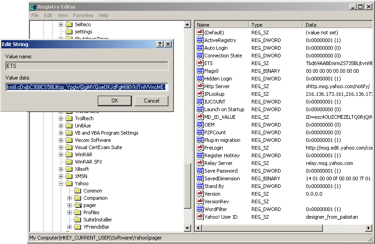Click the Data column header
Image resolution: width=375 pixels, height=244 pixels.
[x=337, y=25]
